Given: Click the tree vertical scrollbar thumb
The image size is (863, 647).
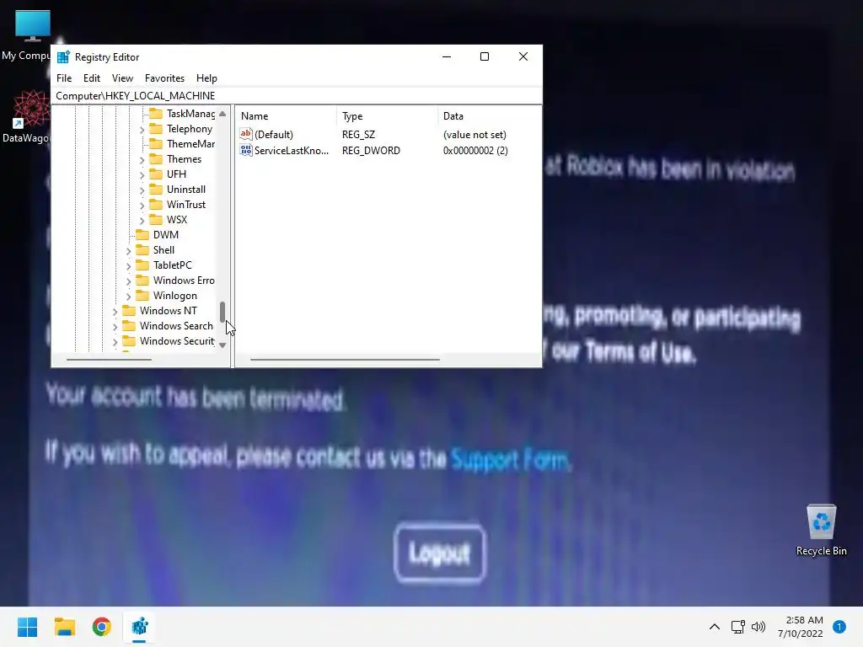Looking at the screenshot, I should (222, 312).
